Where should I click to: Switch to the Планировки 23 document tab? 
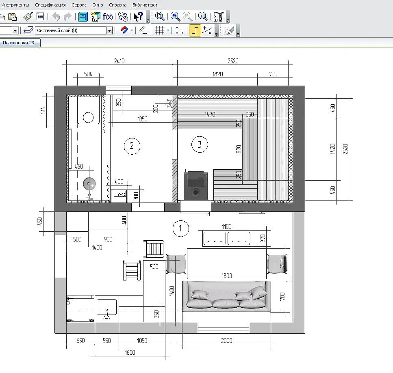click(x=19, y=43)
